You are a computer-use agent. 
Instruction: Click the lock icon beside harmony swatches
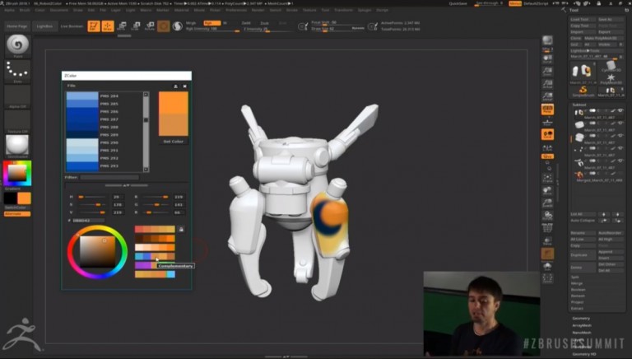pyautogui.click(x=181, y=229)
